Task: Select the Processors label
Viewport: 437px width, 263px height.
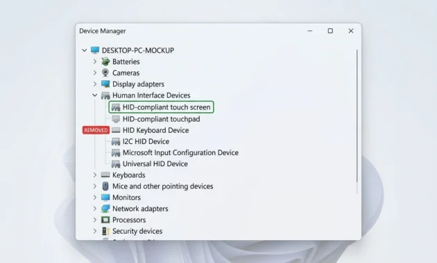Action: coord(129,220)
